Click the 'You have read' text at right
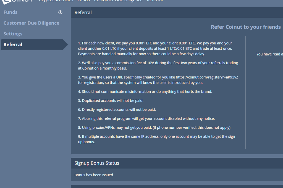This screenshot has width=283, height=188. tap(270, 54)
